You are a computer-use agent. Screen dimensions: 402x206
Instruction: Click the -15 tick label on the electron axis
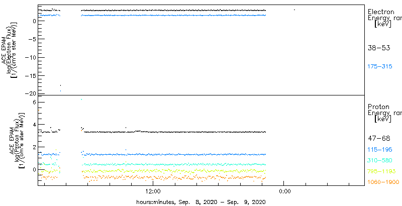pos(32,76)
